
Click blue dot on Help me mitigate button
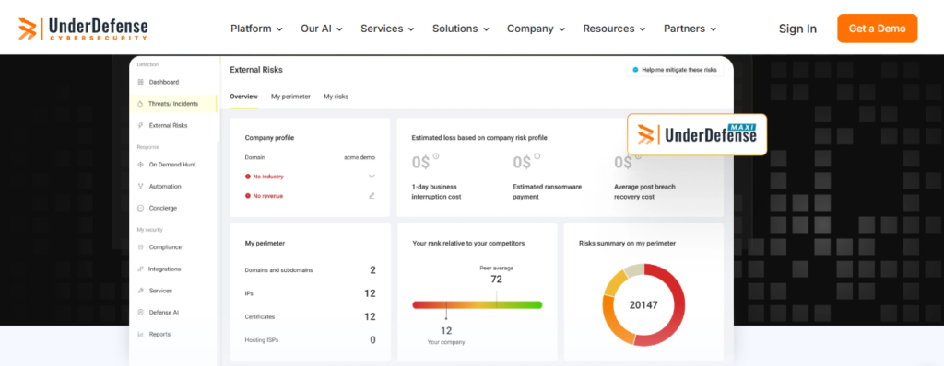tap(635, 70)
